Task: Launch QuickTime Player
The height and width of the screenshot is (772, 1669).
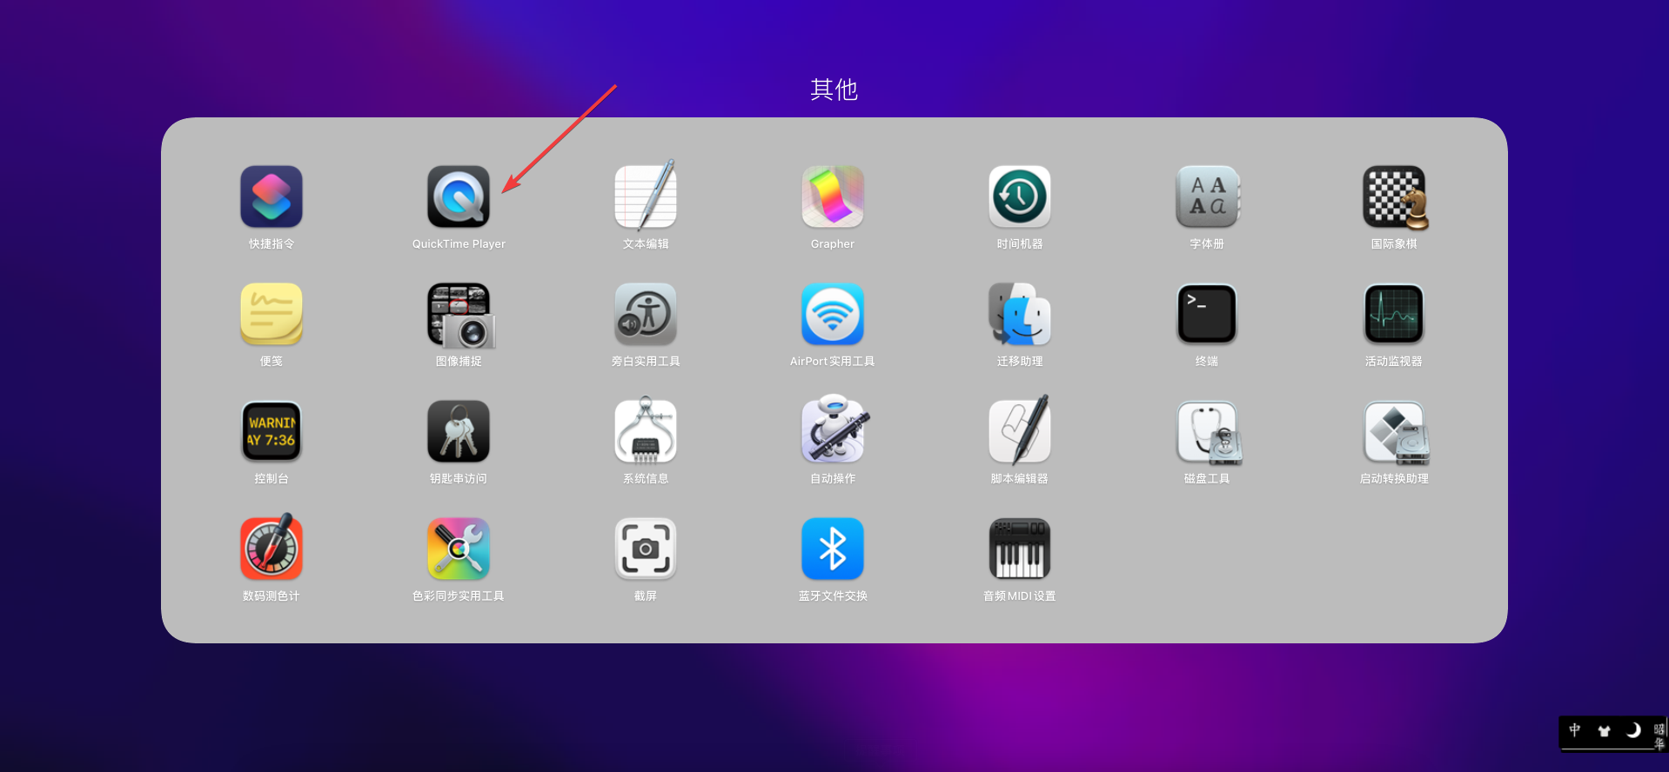Action: pyautogui.click(x=459, y=197)
